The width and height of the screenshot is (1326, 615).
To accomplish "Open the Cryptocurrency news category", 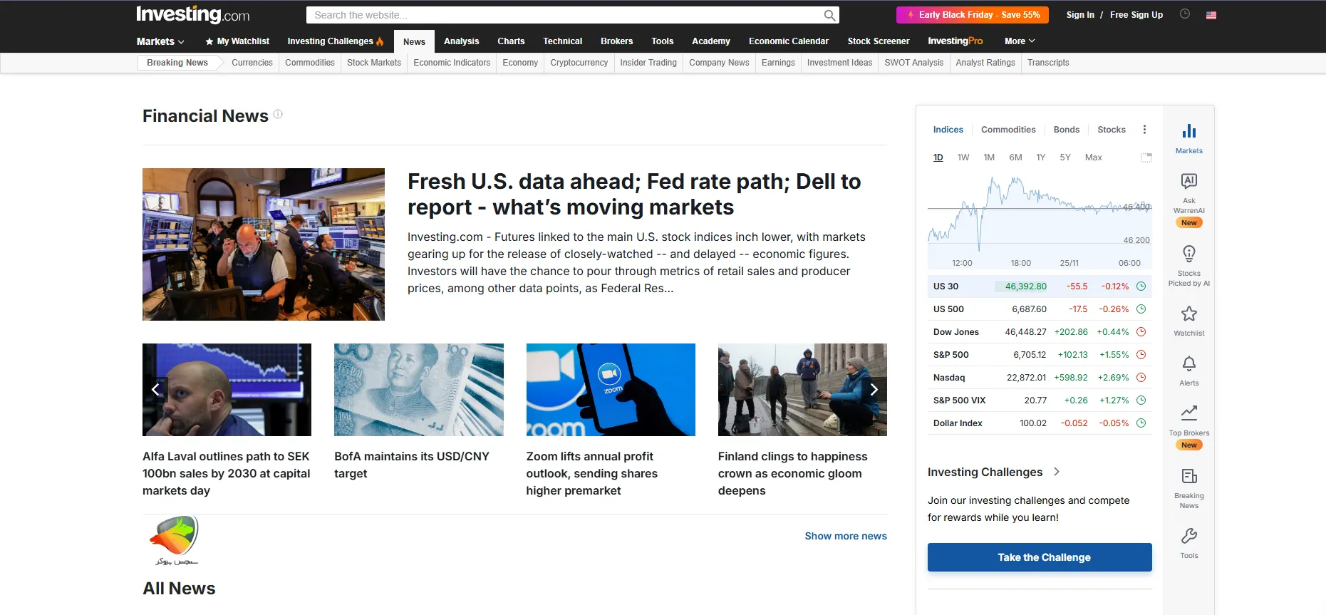I will coord(579,63).
